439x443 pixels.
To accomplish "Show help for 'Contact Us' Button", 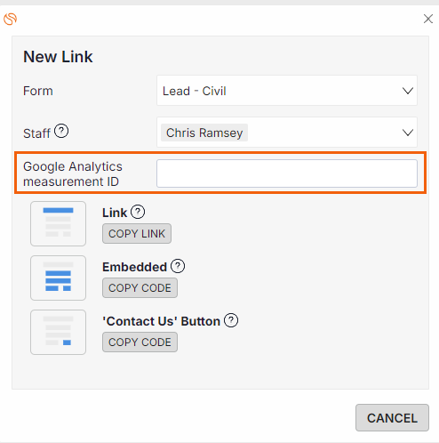I will [x=231, y=320].
